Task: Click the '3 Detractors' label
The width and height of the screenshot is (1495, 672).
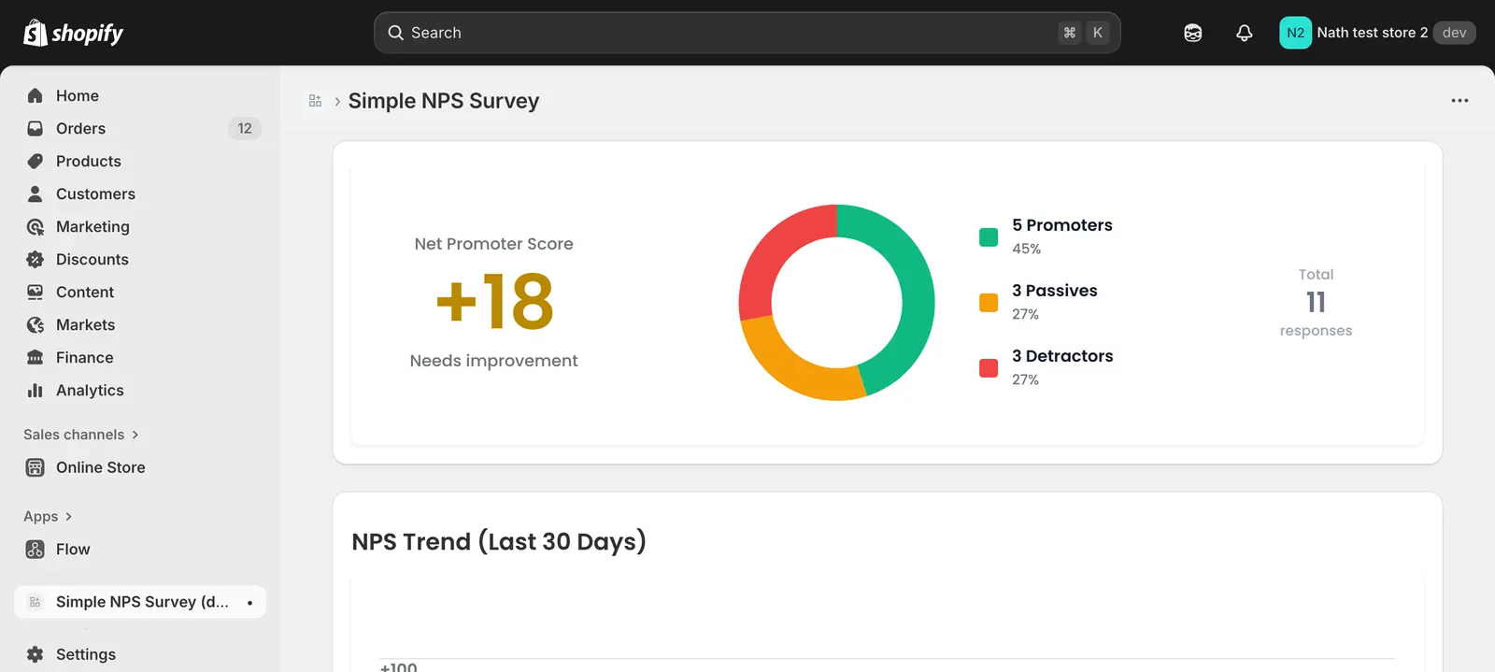Action: point(1062,356)
